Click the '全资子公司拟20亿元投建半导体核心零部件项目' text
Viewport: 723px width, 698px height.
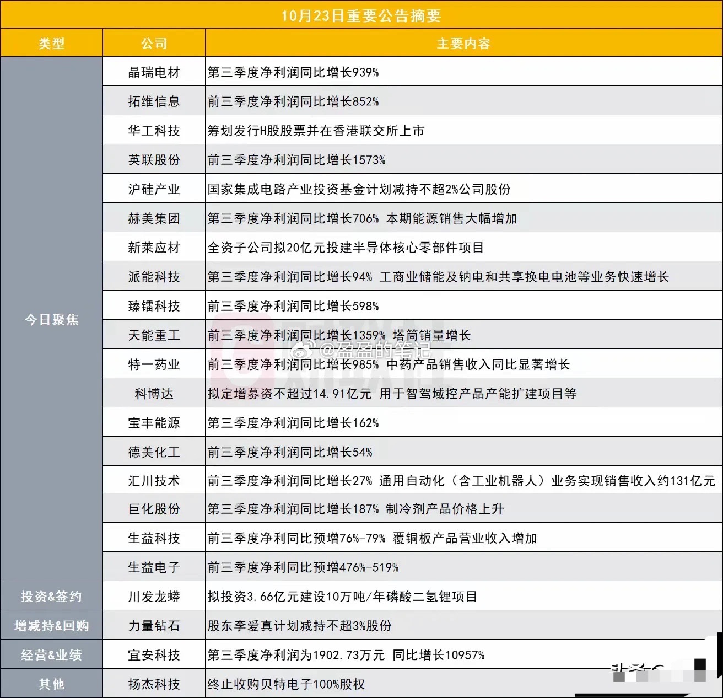tap(346, 248)
